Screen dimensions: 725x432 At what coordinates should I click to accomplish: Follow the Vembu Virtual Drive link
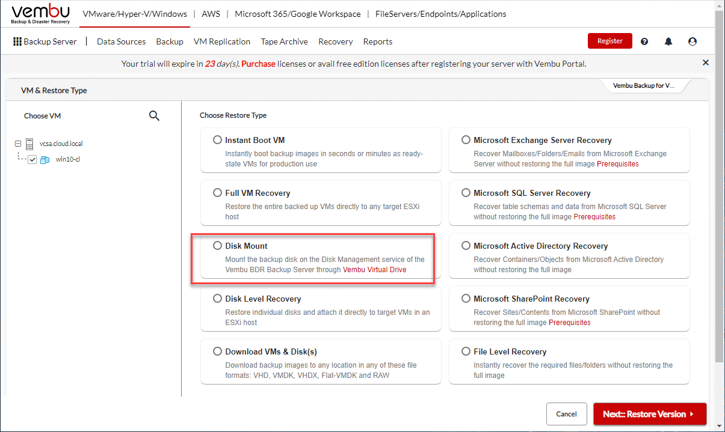pos(374,270)
